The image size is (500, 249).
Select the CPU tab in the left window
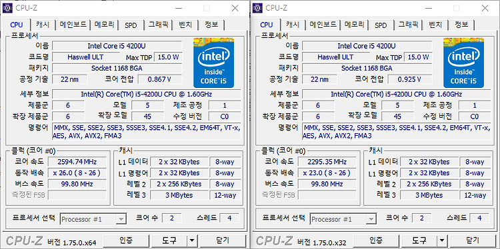(x=17, y=24)
